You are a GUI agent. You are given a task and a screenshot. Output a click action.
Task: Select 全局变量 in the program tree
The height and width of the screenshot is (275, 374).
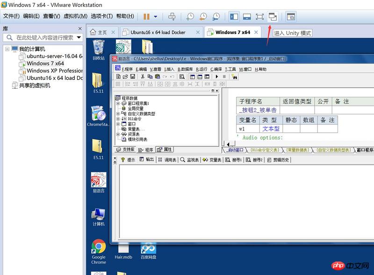[x=136, y=109]
